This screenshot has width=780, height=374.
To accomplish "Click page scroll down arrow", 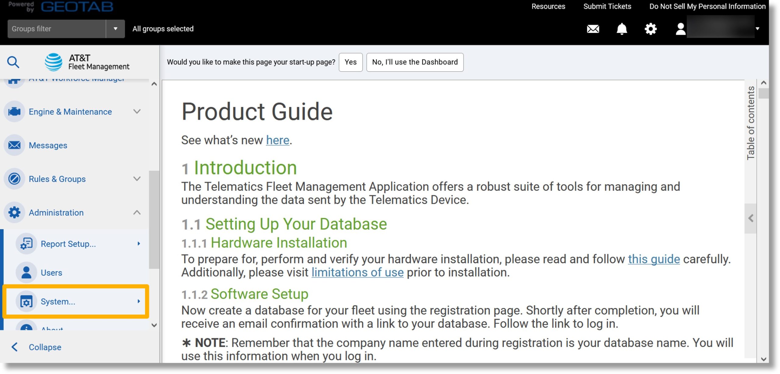I will (763, 359).
